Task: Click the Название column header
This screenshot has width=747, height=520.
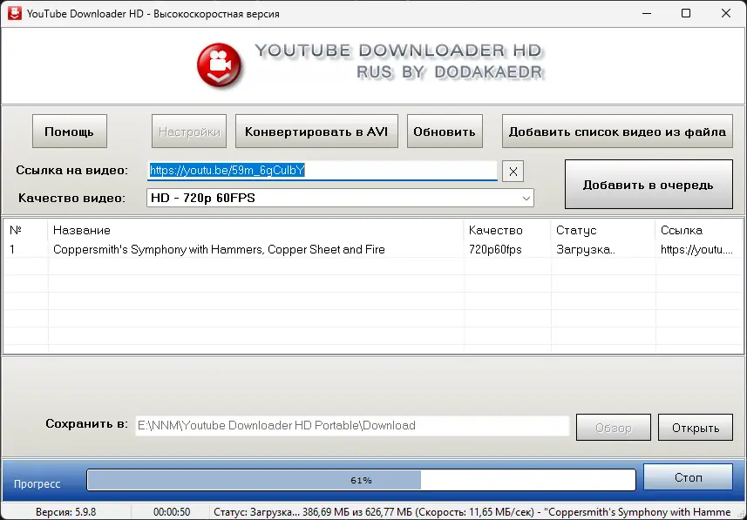Action: coord(256,231)
